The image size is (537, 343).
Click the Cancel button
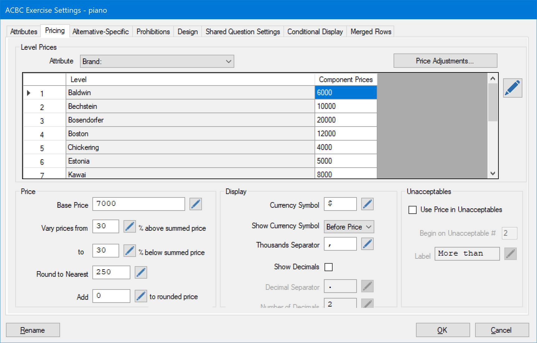coord(502,330)
